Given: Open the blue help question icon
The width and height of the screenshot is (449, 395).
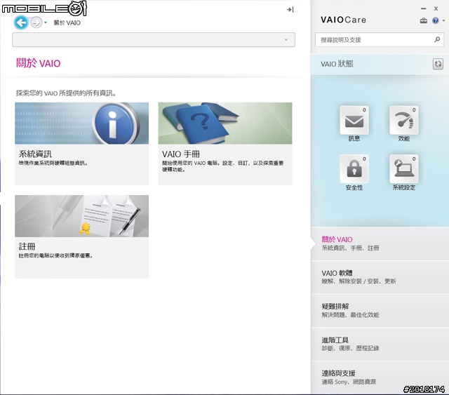Looking at the screenshot, I should tap(435, 20).
